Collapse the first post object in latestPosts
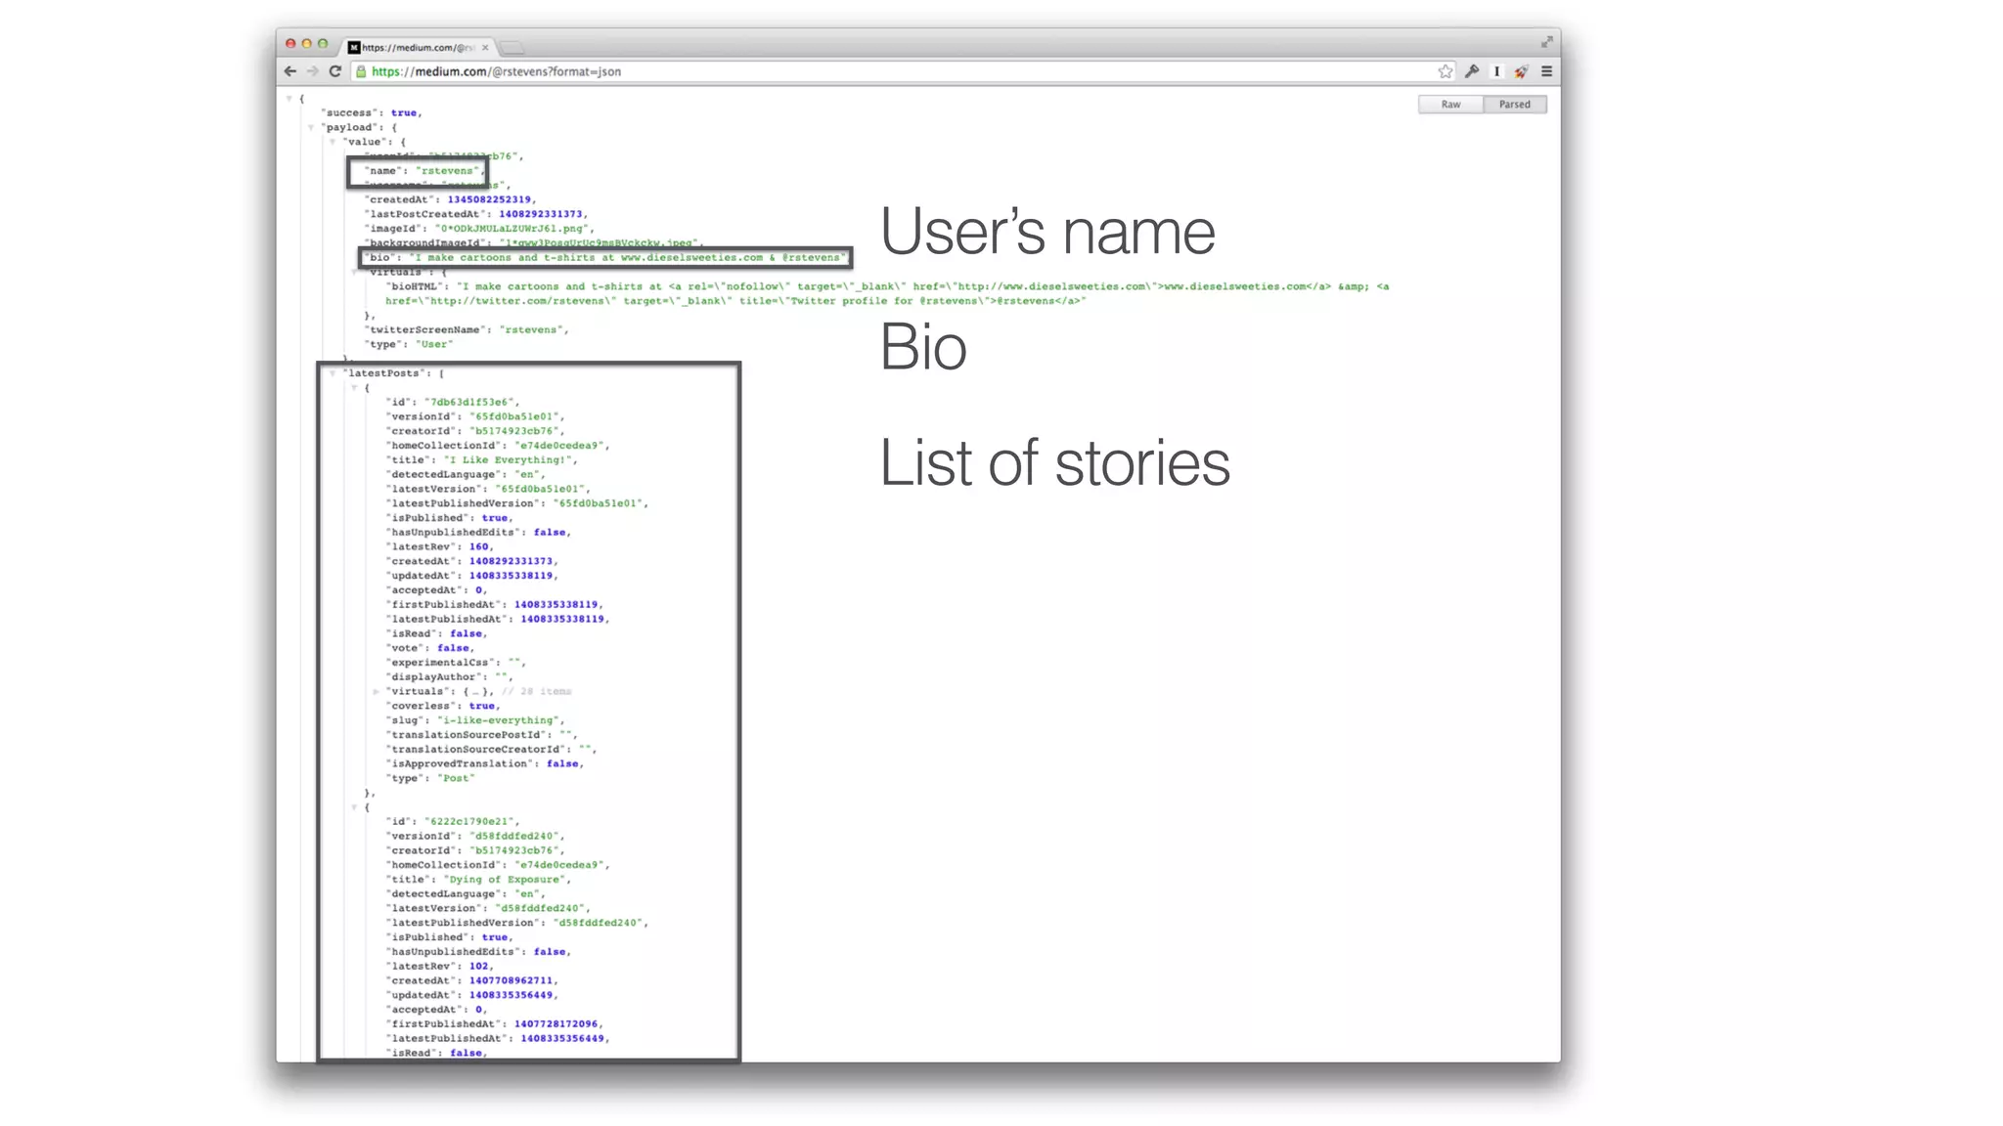The height and width of the screenshot is (1126, 2003). (354, 388)
